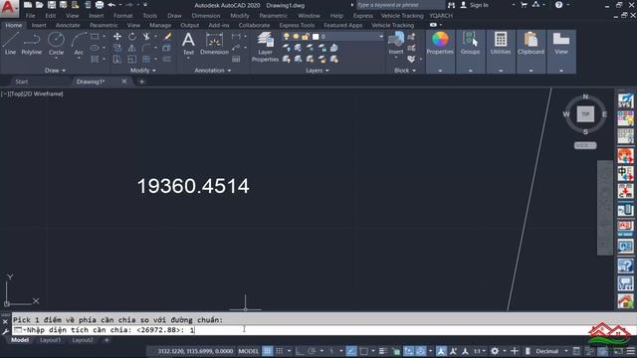This screenshot has height=358, width=637.
Task: Switch to the Annotate ribbon tab
Action: [x=68, y=25]
